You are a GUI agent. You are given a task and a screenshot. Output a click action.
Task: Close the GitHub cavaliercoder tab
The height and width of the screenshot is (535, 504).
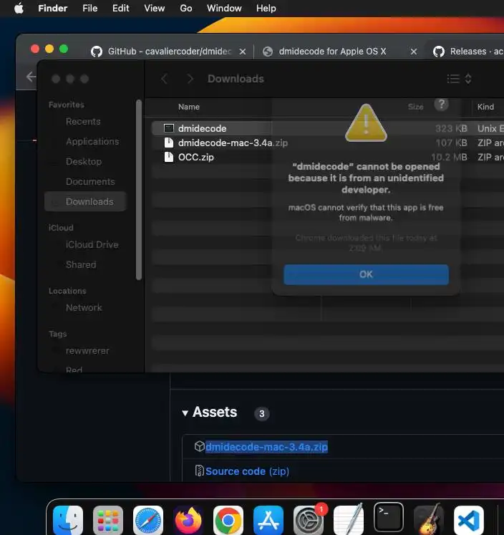(x=243, y=52)
